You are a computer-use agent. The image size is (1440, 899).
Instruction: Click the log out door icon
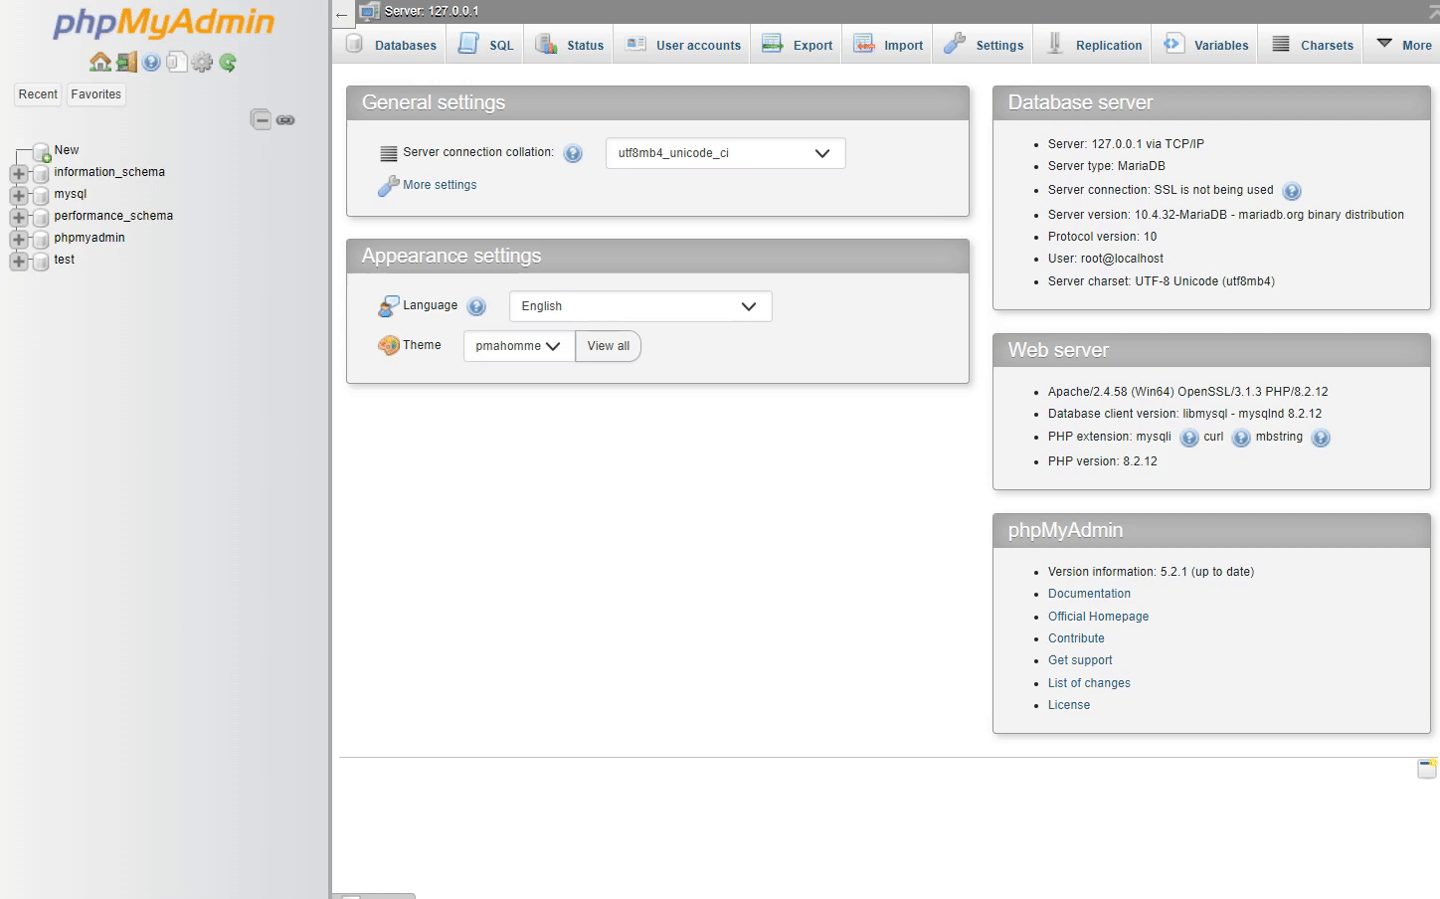(x=126, y=62)
